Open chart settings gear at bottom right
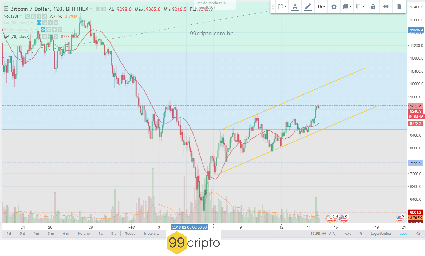This screenshot has width=425, height=256. point(418,233)
